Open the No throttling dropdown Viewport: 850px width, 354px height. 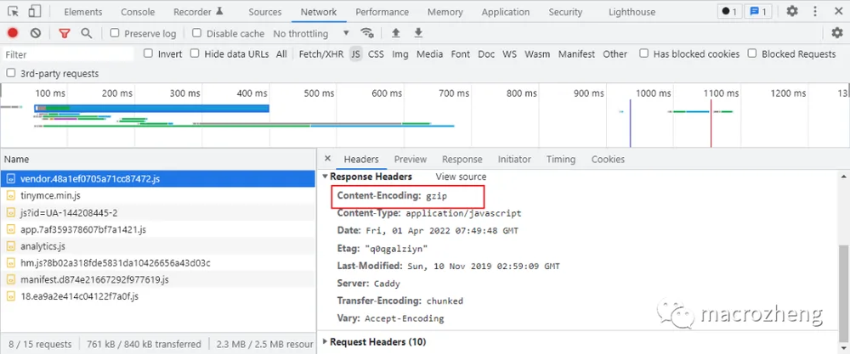[x=311, y=34]
